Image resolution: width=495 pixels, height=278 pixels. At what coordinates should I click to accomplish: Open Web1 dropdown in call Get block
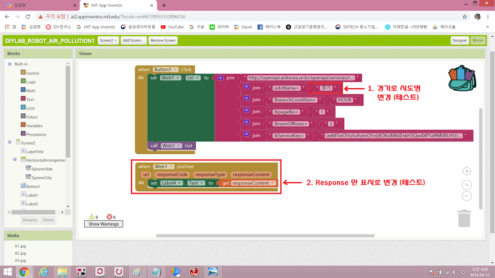[172, 146]
